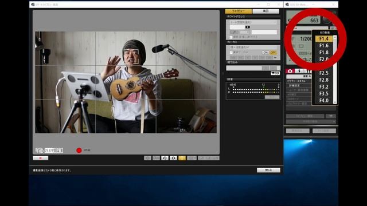Click the DISP display toggle icon
Viewport: 367px width, 206px height.
[275, 73]
